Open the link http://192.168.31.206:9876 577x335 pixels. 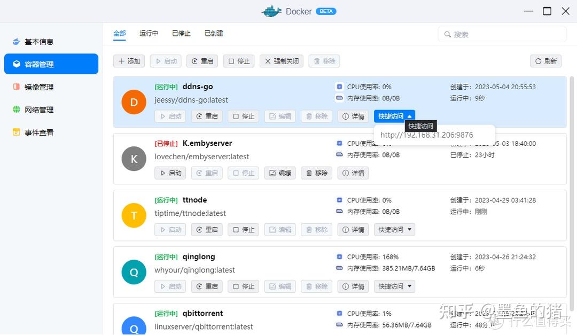click(426, 135)
